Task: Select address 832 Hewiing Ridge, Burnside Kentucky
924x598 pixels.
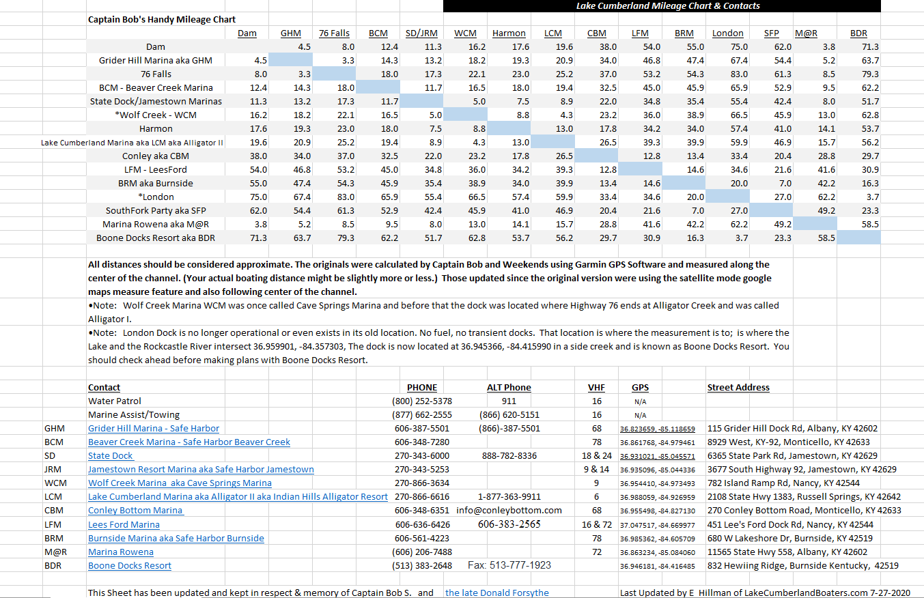Action: tap(803, 565)
